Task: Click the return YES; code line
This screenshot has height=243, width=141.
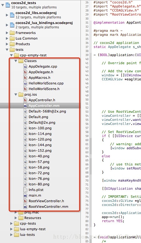Action: tap(113, 221)
